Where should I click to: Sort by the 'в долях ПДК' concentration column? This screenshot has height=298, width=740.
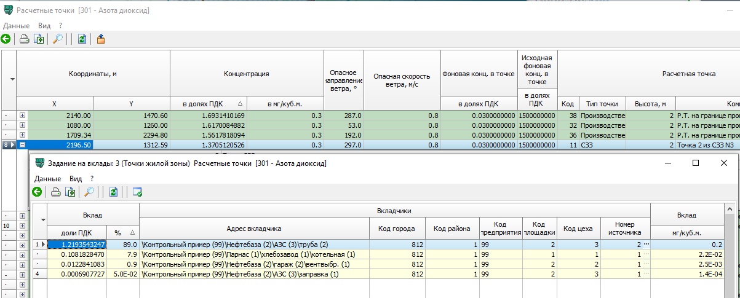(x=208, y=104)
